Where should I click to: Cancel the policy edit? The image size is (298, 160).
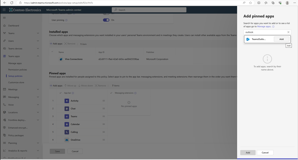75,151
